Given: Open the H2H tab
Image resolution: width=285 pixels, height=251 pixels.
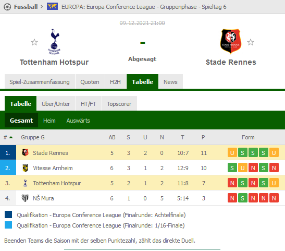Looking at the screenshot, I should coord(116,82).
